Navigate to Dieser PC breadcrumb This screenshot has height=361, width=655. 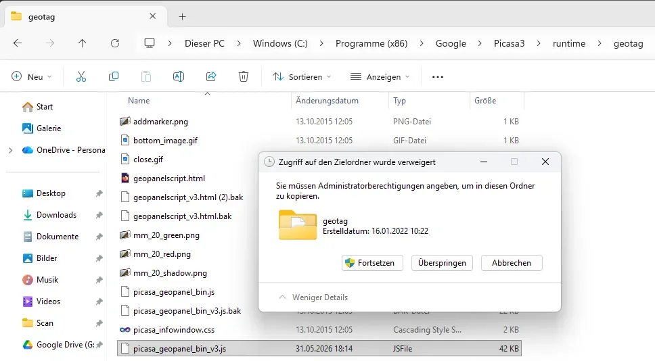tap(204, 43)
